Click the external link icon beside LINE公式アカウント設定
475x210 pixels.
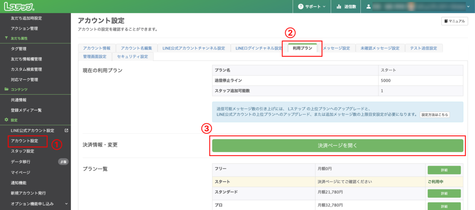(66, 131)
